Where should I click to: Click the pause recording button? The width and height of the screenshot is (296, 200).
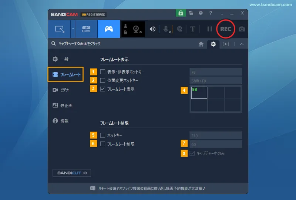[x=209, y=29]
